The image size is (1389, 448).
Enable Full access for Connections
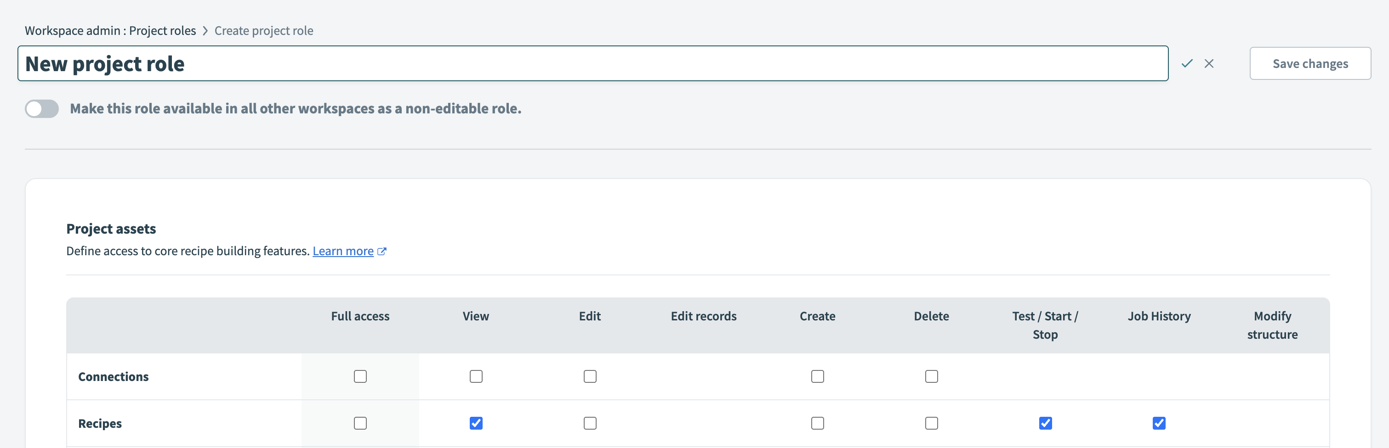pyautogui.click(x=360, y=376)
